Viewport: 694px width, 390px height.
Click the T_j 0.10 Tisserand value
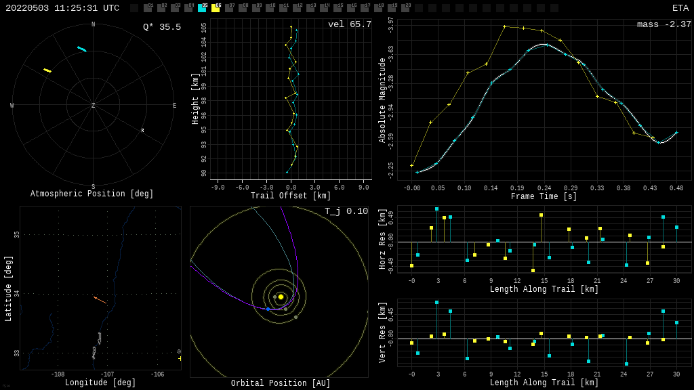346,211
